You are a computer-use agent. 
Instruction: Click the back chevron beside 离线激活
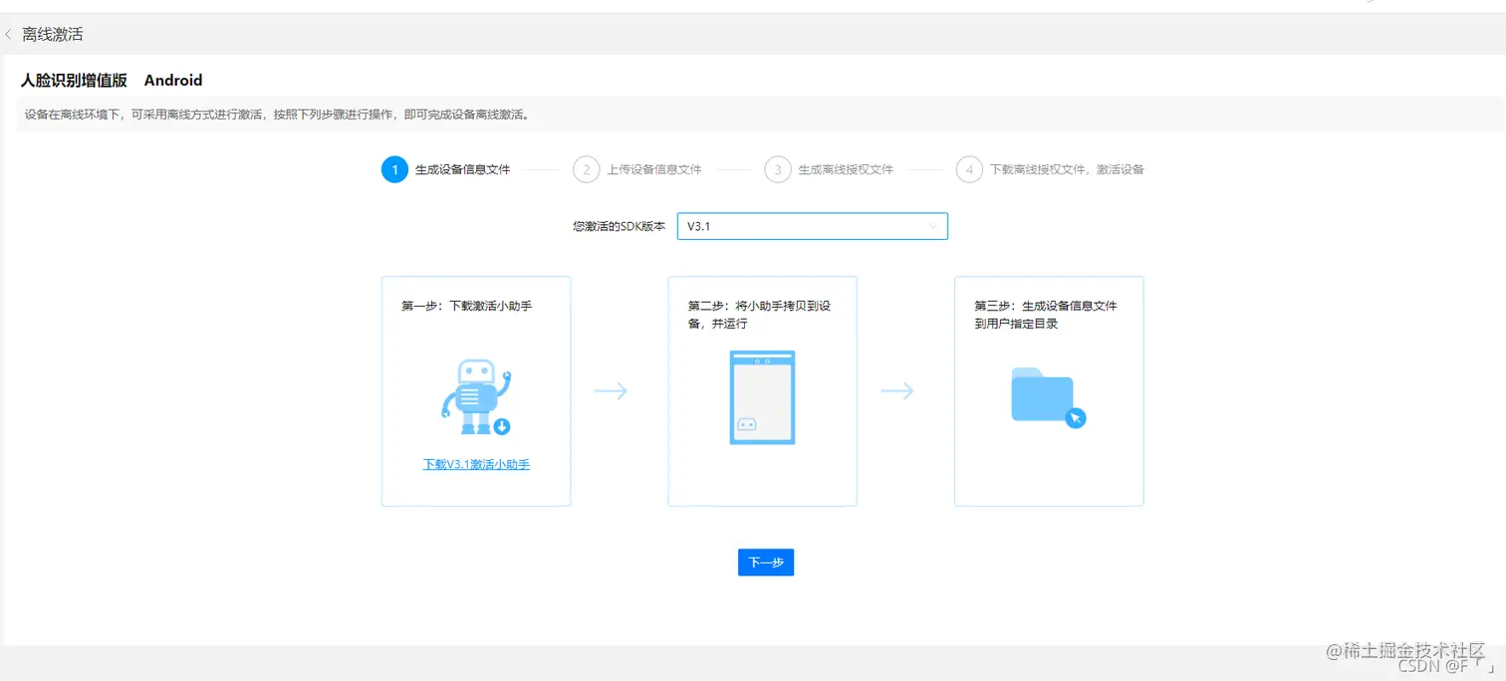point(10,34)
